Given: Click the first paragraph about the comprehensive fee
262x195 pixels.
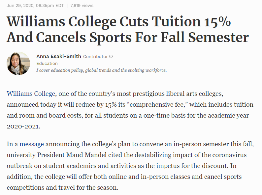Looking at the screenshot, I should [130, 110].
